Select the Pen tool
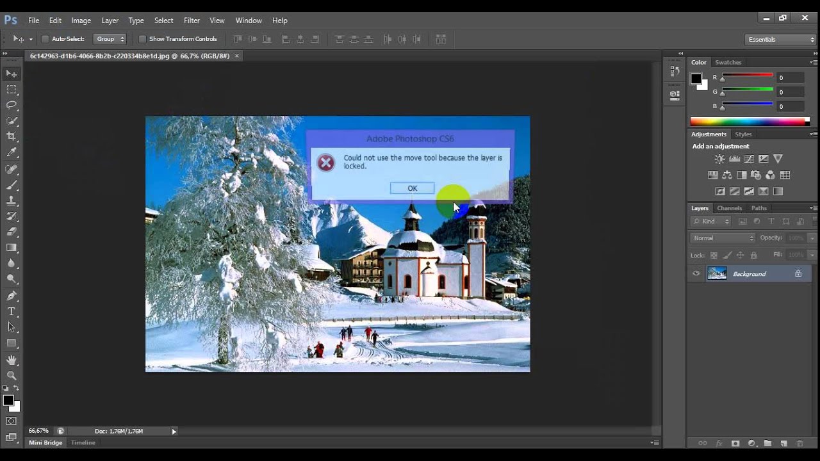This screenshot has width=820, height=461. 12,296
